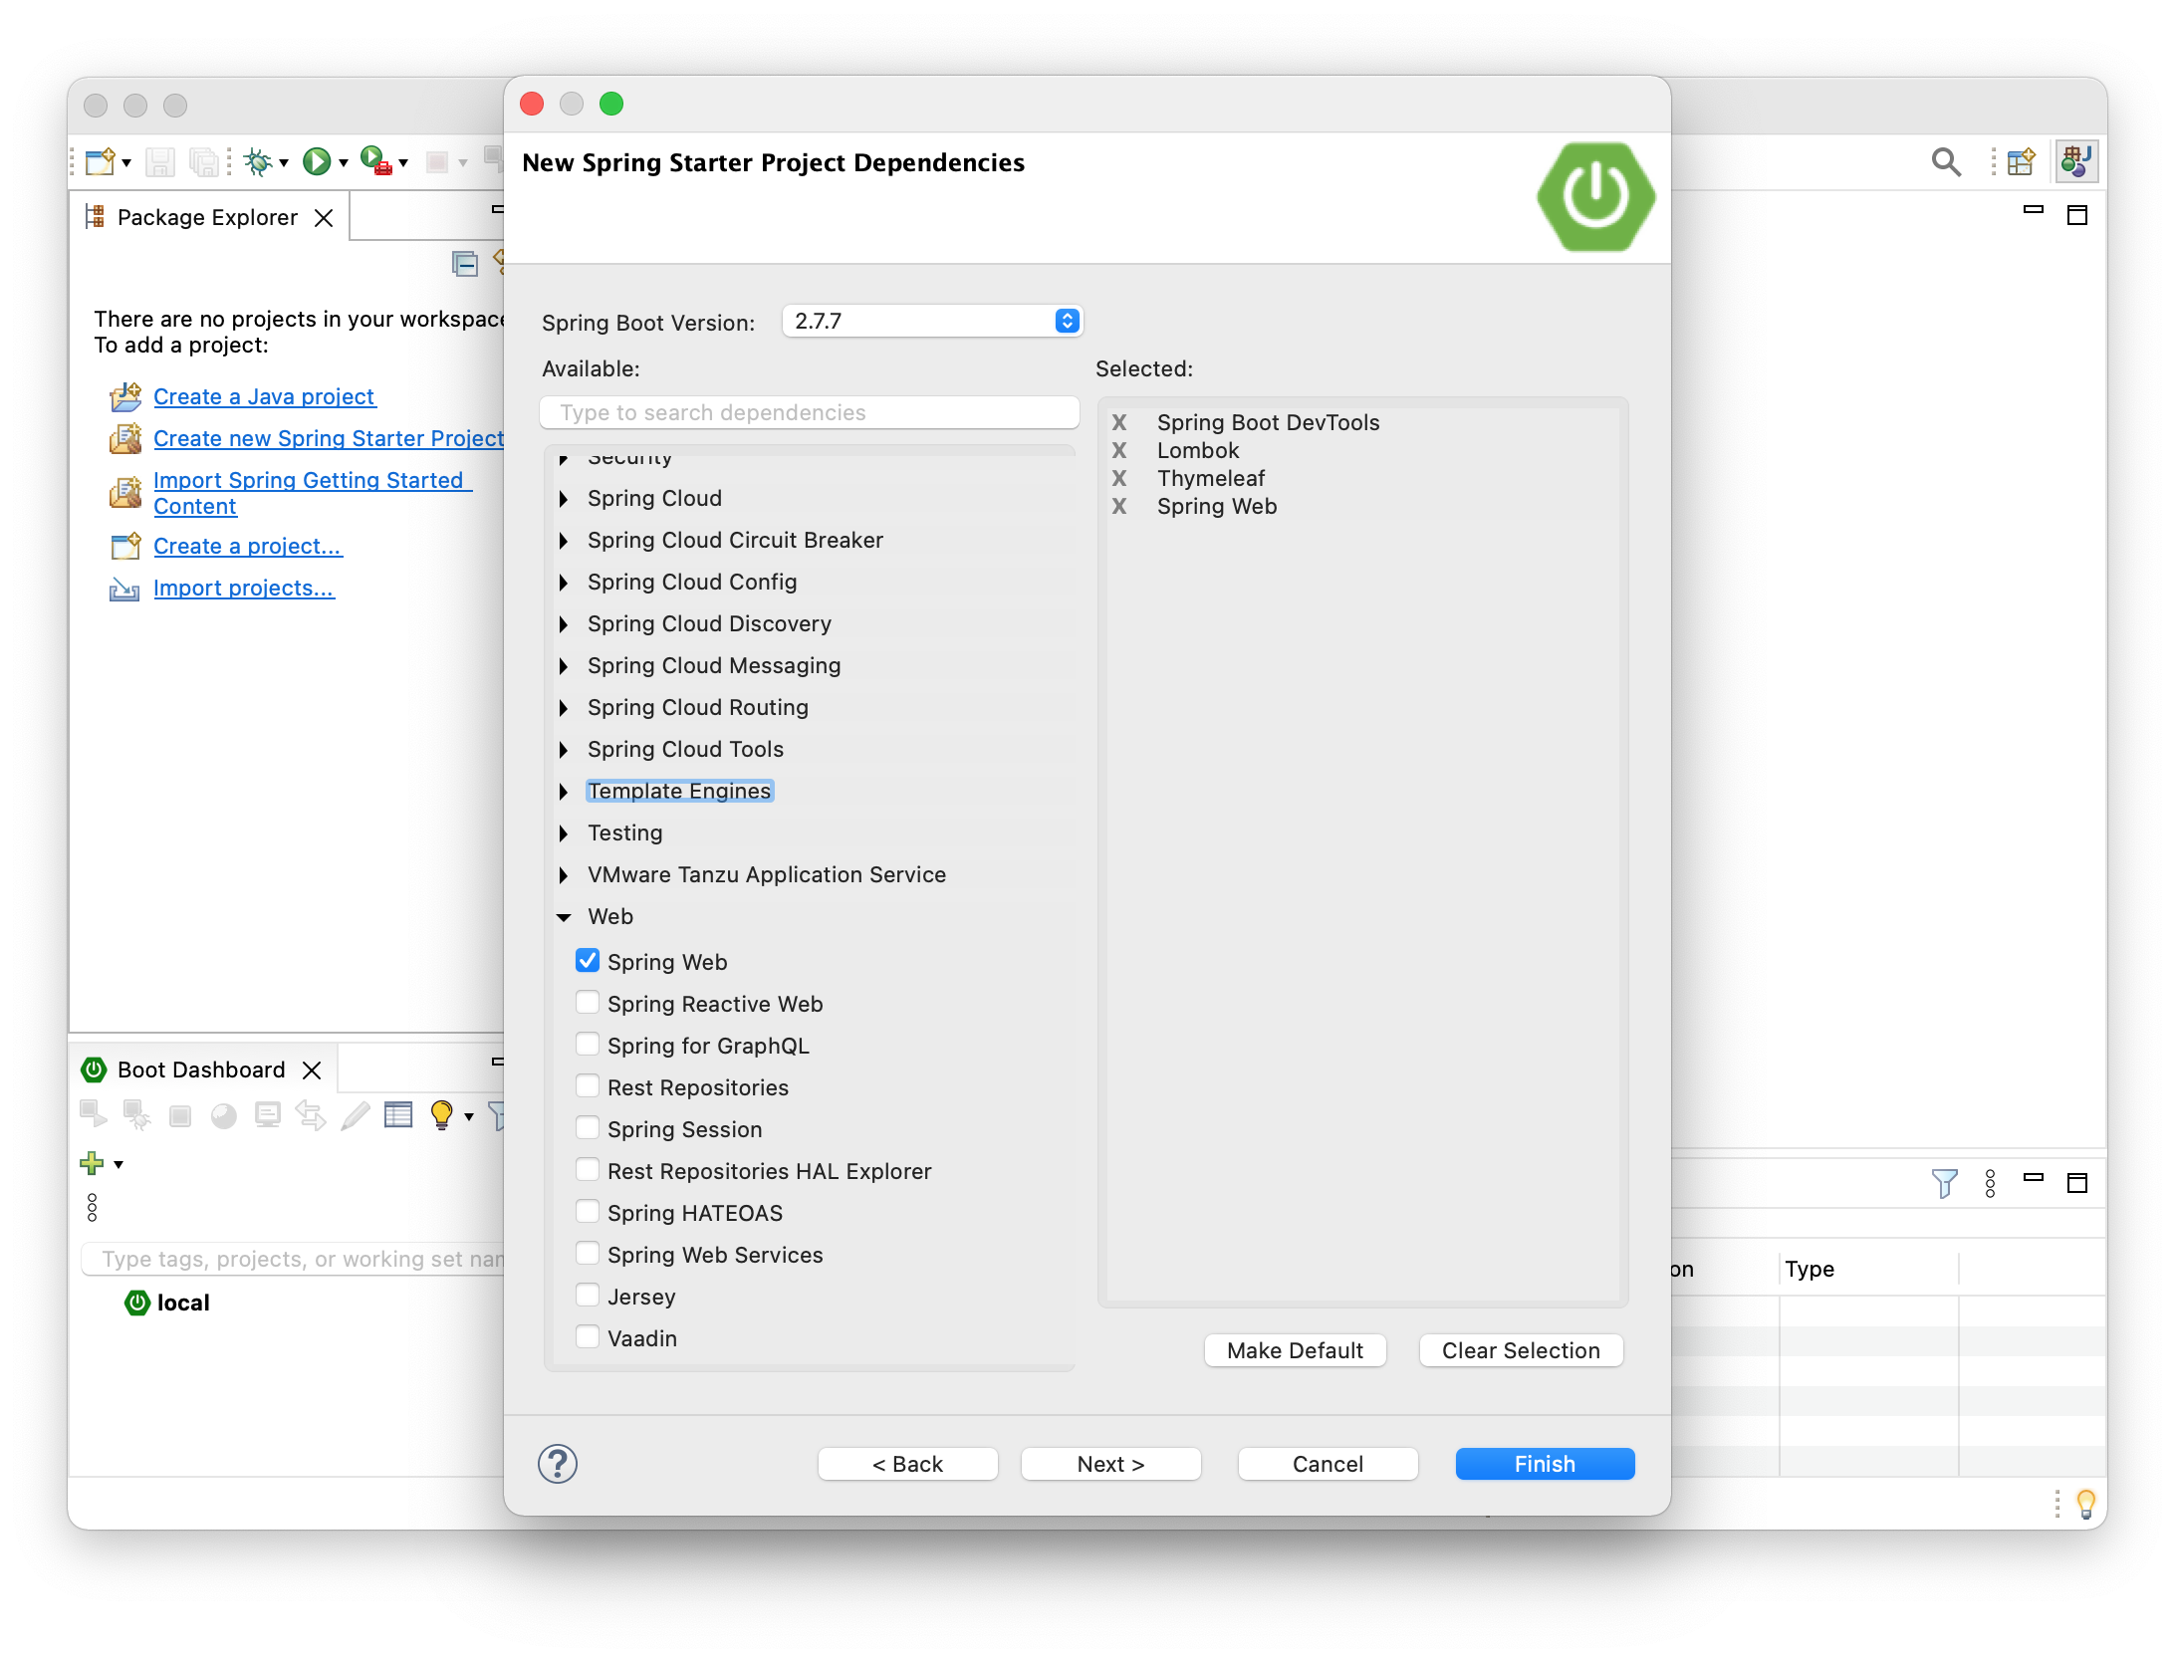Click the Next > button
This screenshot has height=1663, width=2175.
pyautogui.click(x=1110, y=1464)
